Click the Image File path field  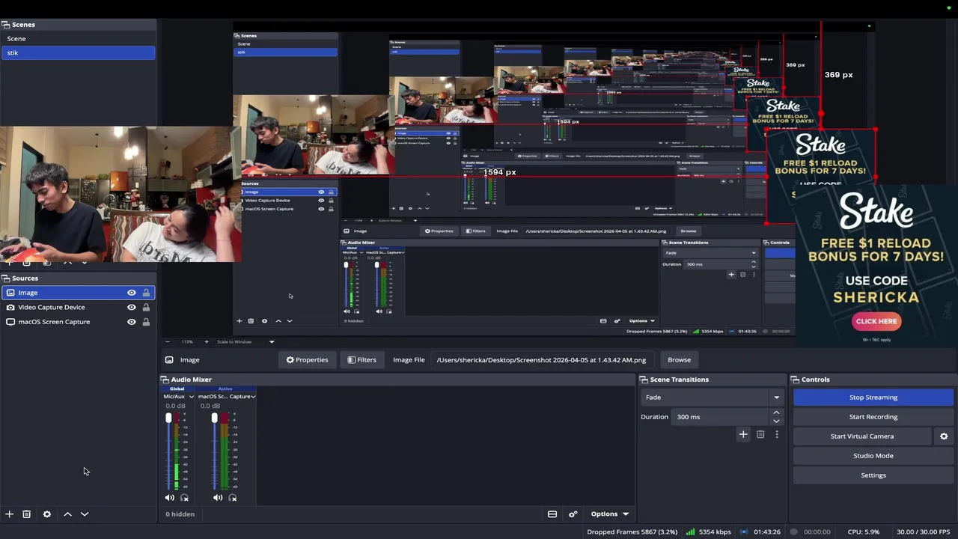542,360
